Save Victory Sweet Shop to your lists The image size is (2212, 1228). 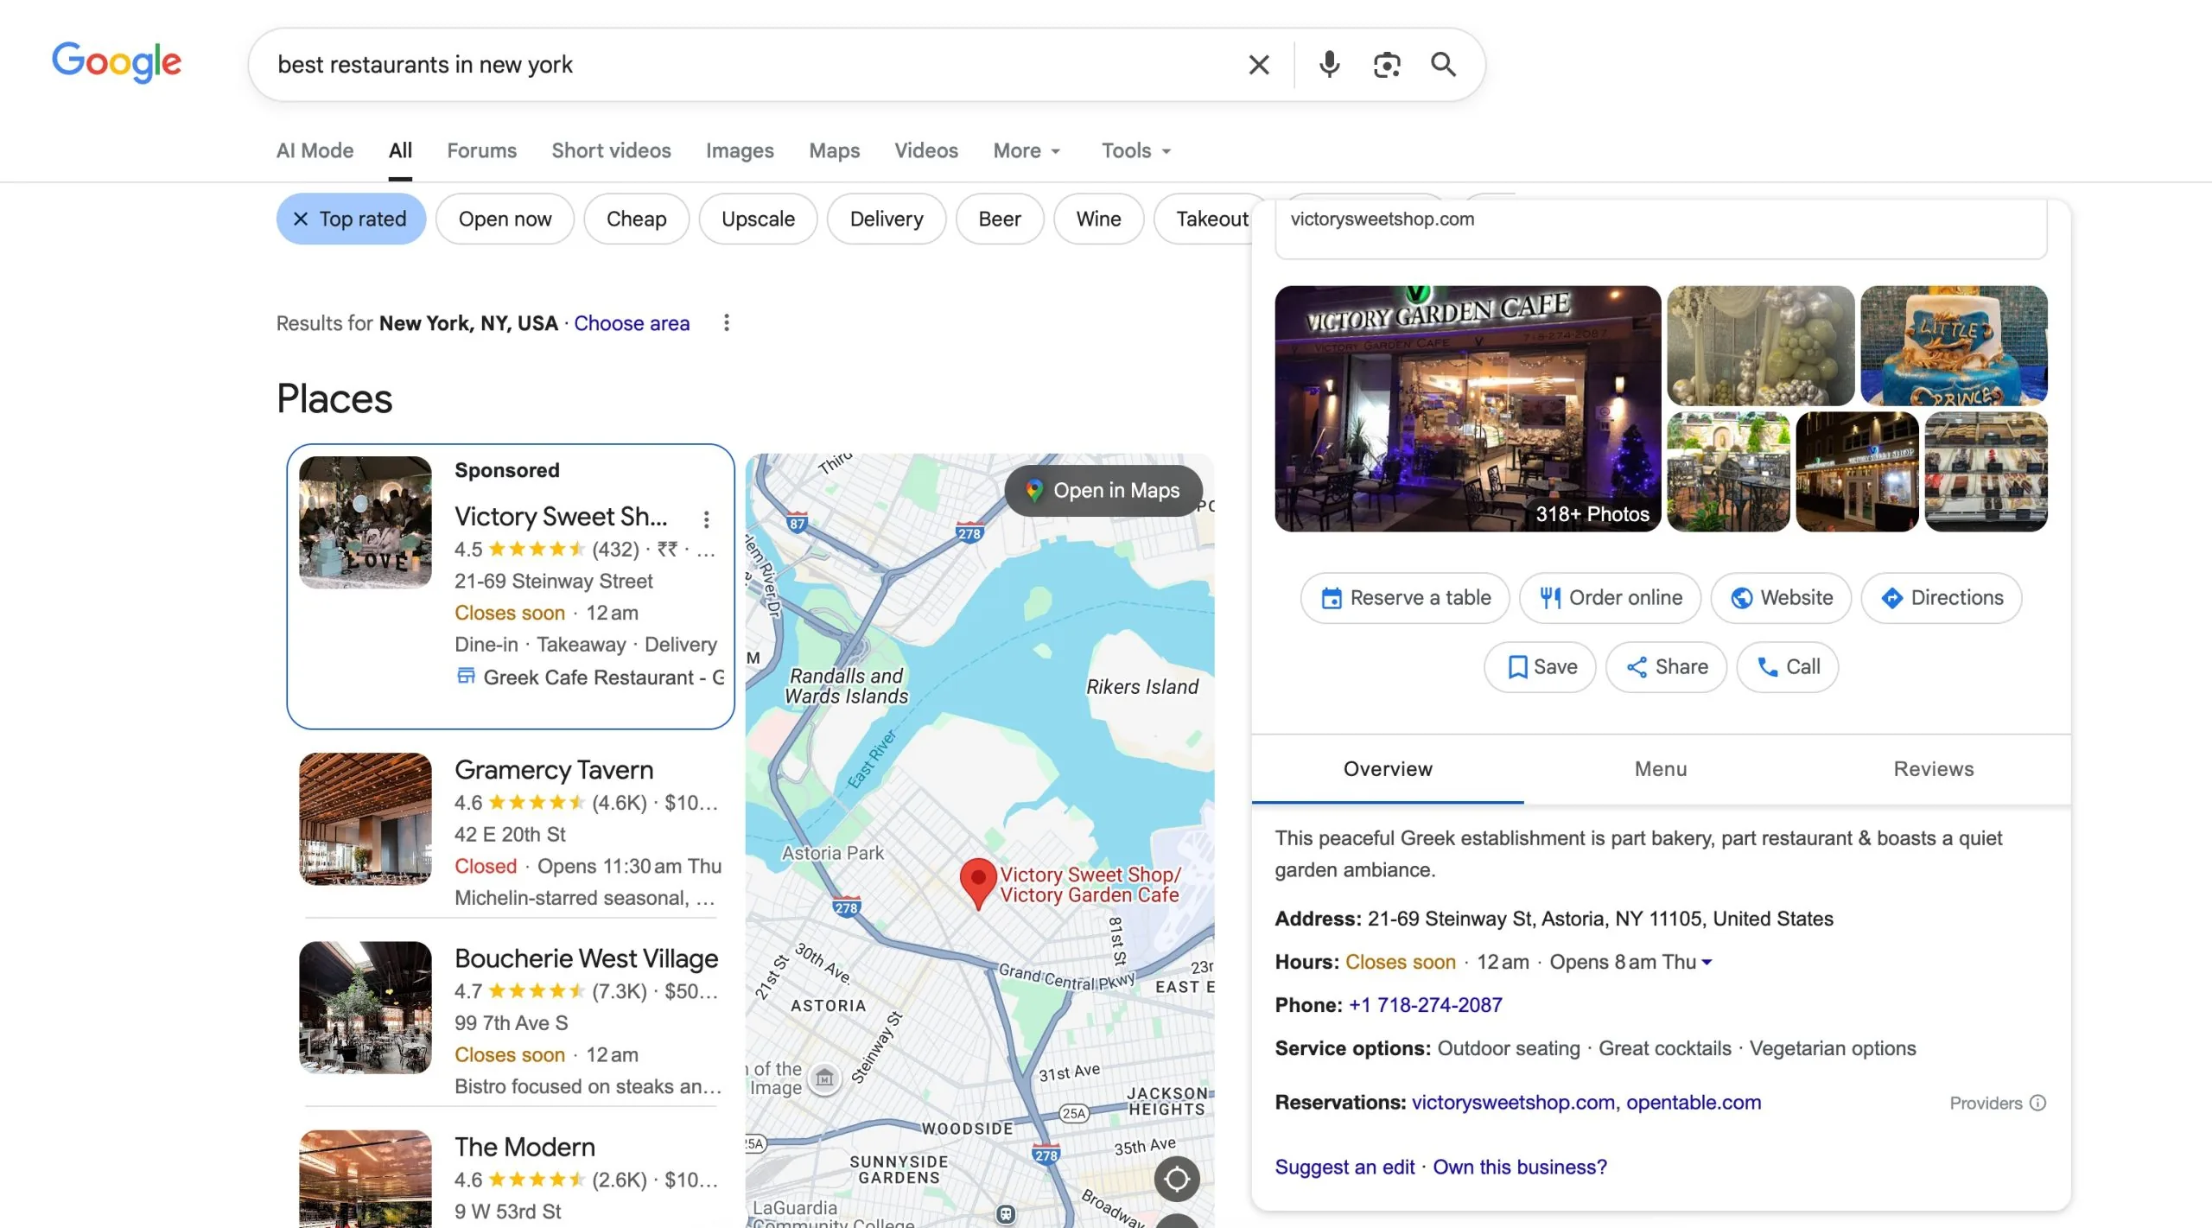(1540, 666)
